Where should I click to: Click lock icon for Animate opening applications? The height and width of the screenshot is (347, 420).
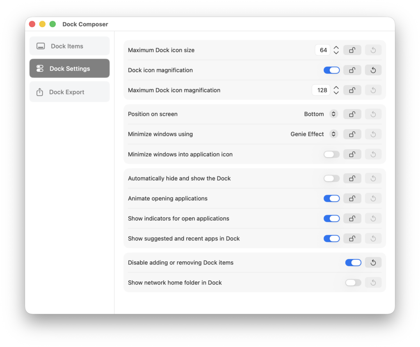coord(352,199)
